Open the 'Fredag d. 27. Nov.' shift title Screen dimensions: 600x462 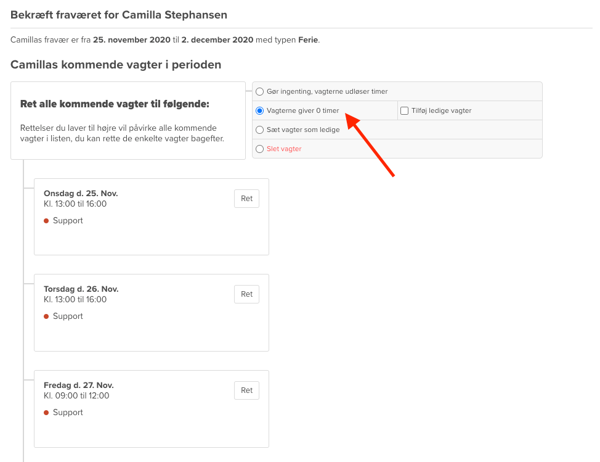(x=79, y=386)
